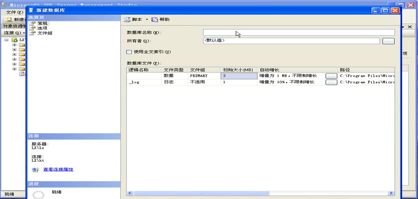Image resolution: width=418 pixels, height=199 pixels.
Task: Browse for owner with the 所有者 ellipsis button
Action: (x=388, y=41)
